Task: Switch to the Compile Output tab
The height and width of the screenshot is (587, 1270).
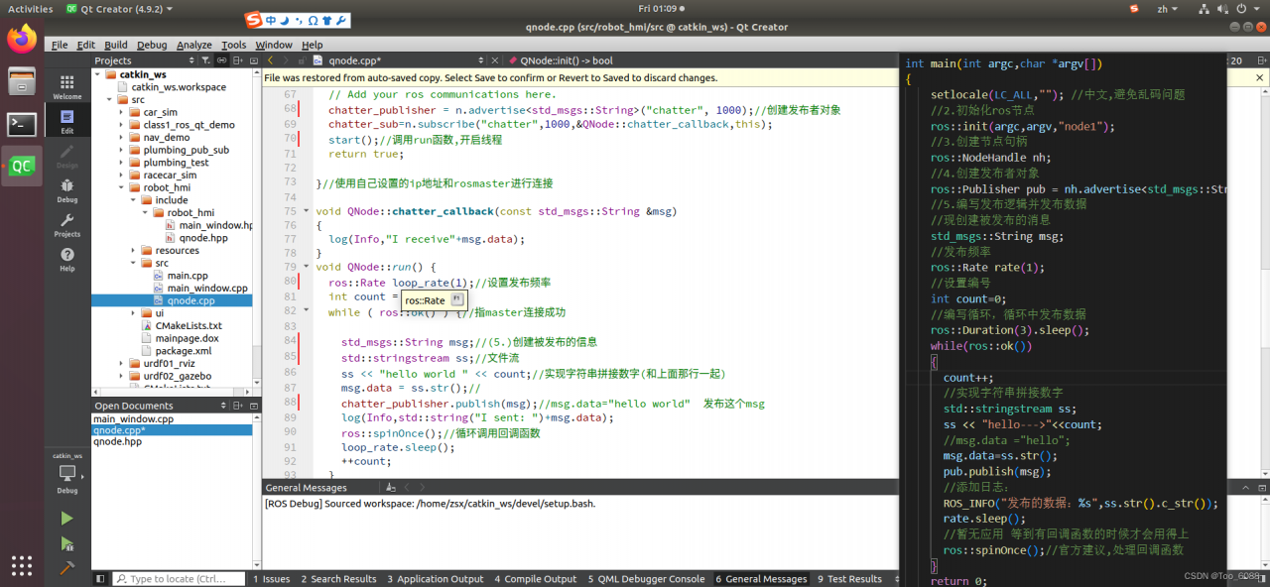Action: [535, 579]
